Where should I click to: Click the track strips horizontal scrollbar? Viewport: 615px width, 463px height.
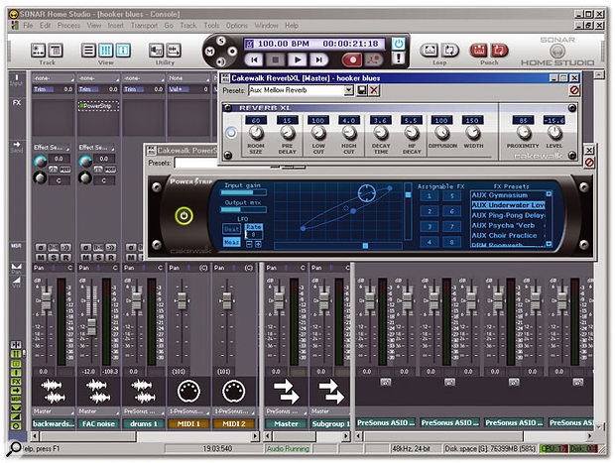tap(145, 436)
